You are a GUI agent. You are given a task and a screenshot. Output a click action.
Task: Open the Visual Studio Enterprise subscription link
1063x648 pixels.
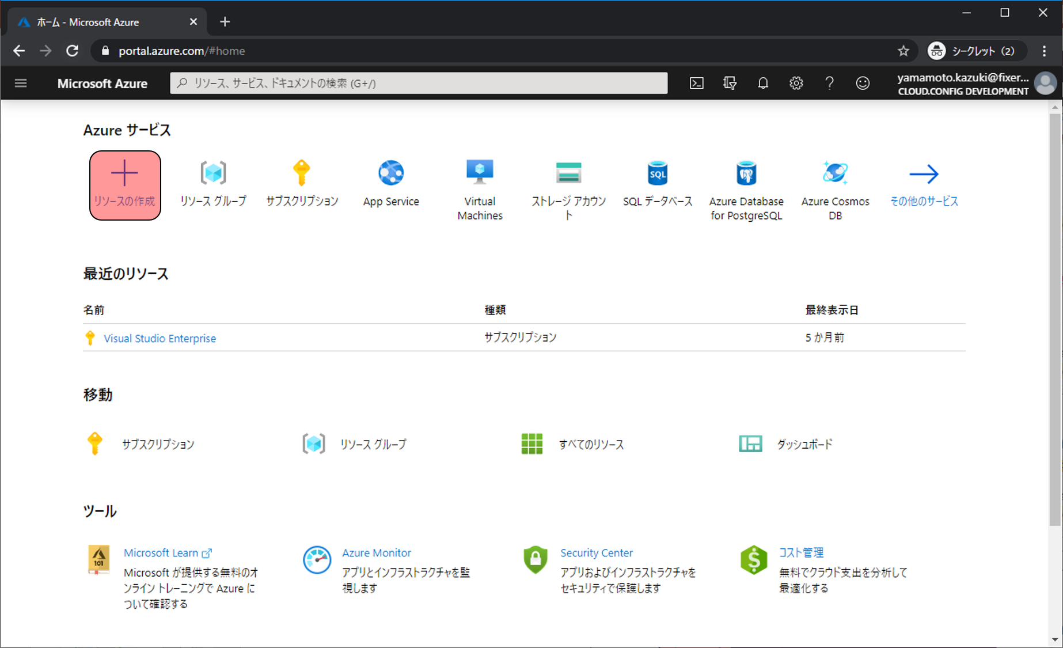160,339
